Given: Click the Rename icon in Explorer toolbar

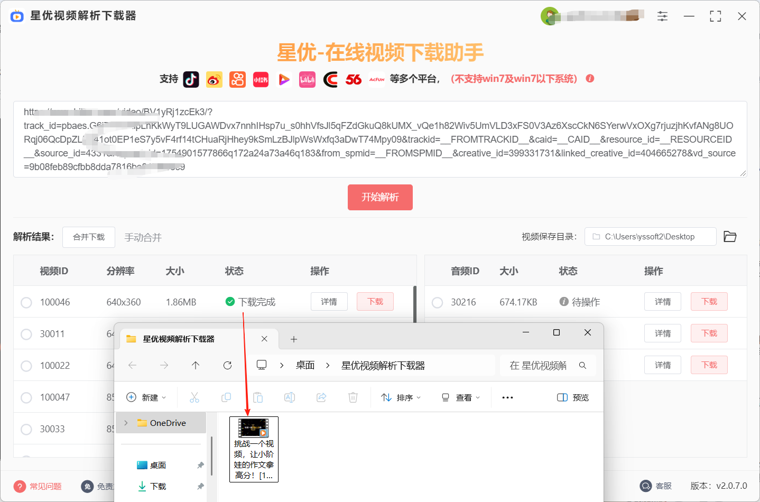Looking at the screenshot, I should [x=290, y=397].
